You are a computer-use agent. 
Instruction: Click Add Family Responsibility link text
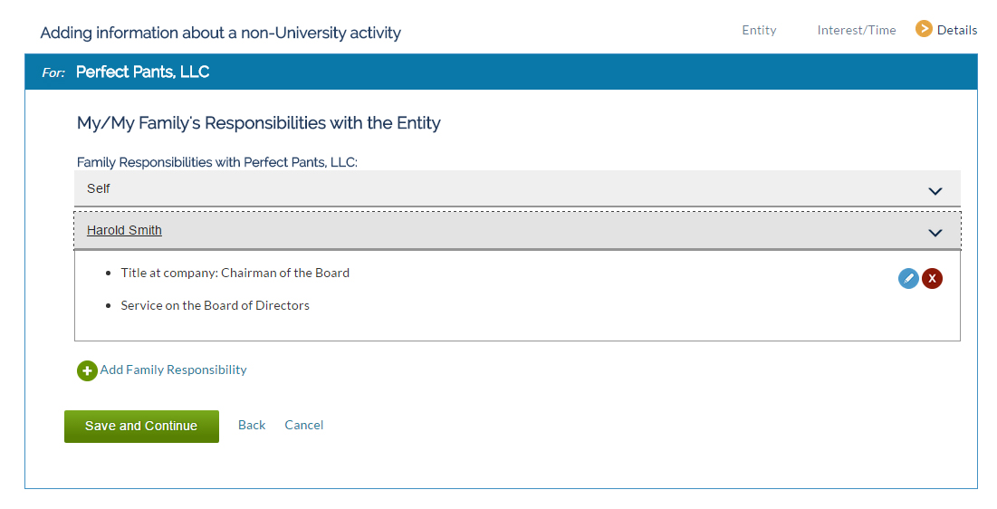pos(173,370)
